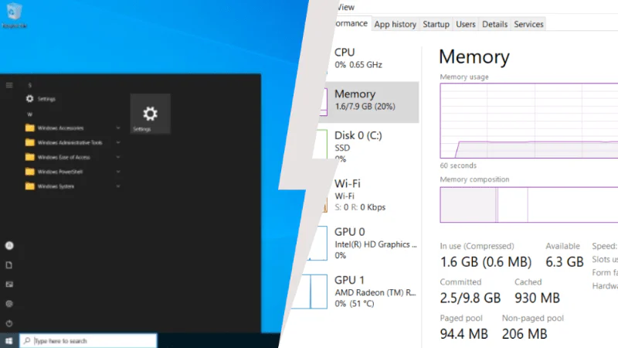
Task: Open the Services tab
Action: (x=528, y=25)
